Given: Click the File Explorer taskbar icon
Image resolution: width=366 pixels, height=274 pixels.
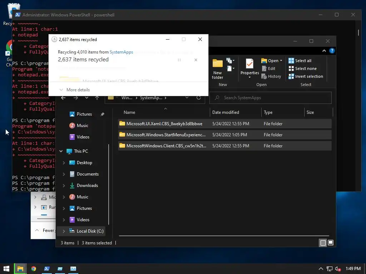Looking at the screenshot, I should tap(20, 269).
